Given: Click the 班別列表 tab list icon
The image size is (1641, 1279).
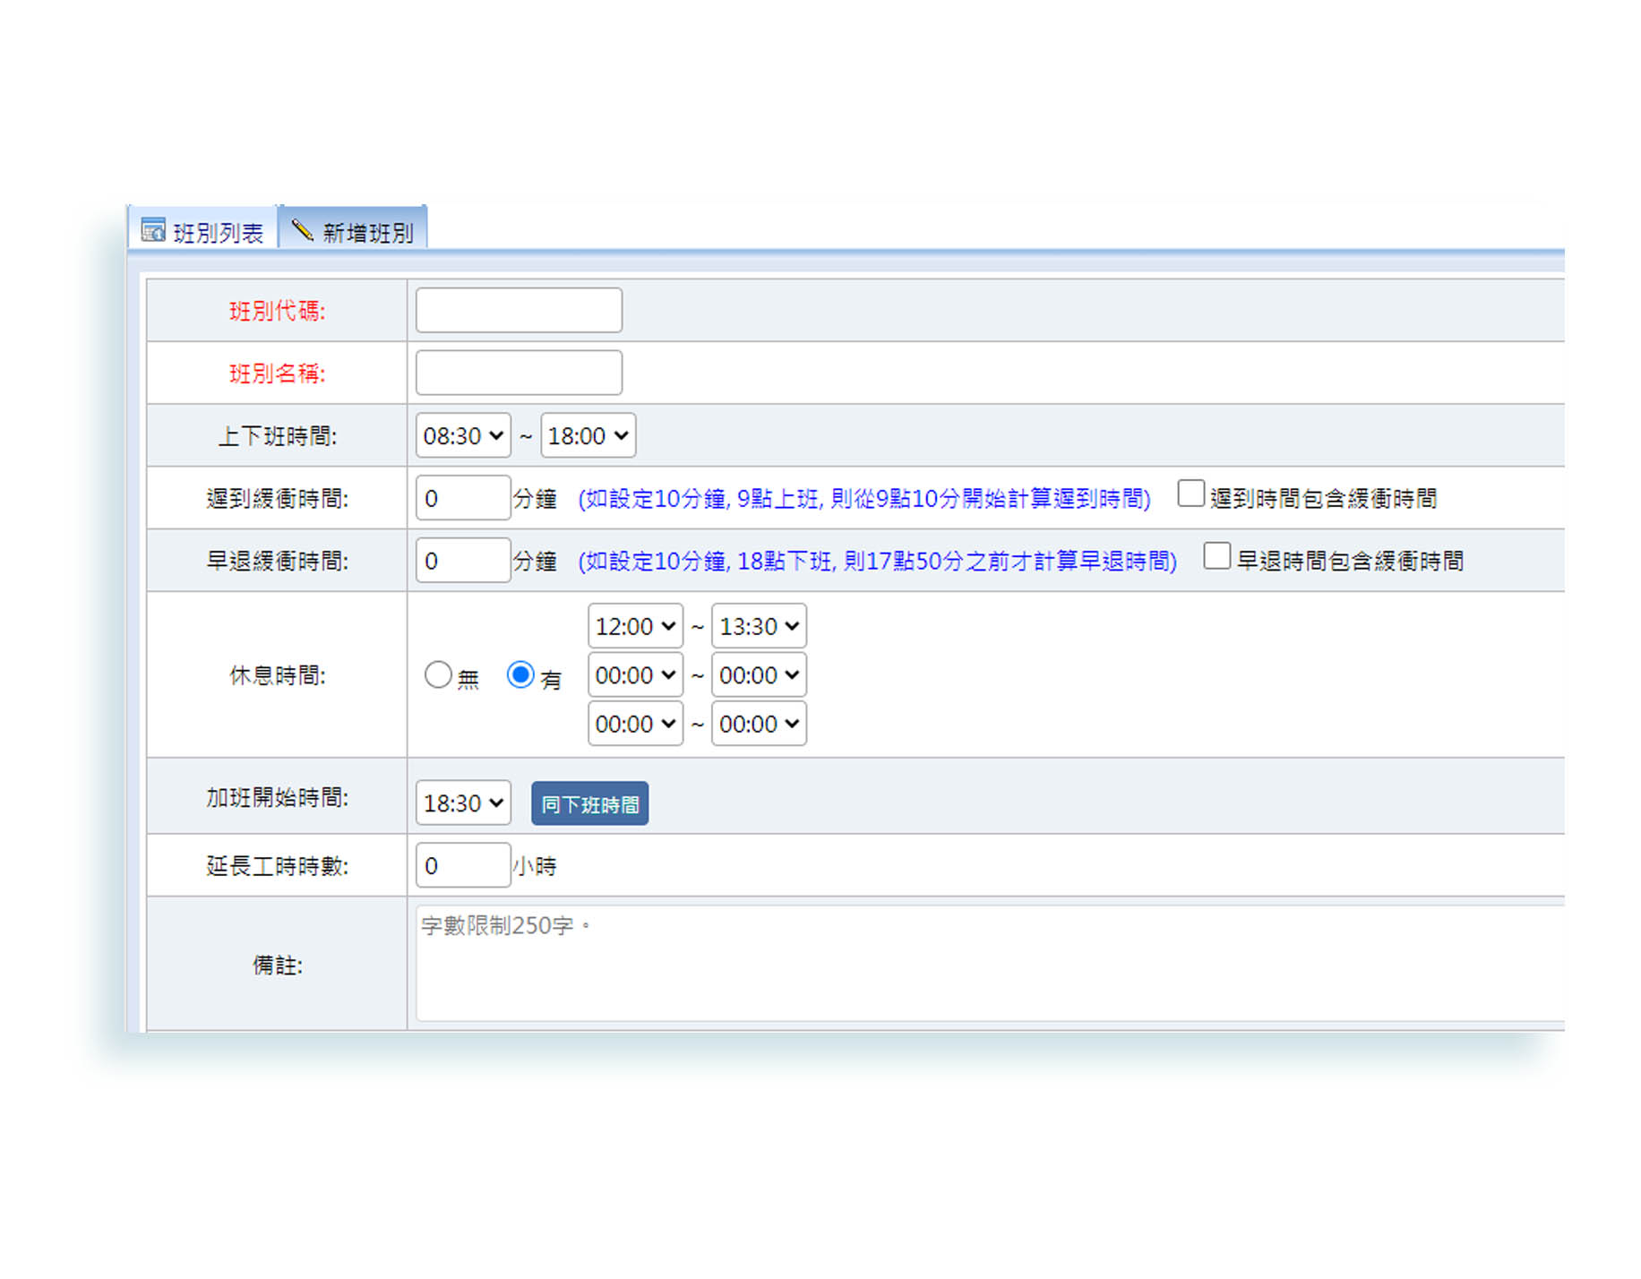Looking at the screenshot, I should (x=153, y=230).
